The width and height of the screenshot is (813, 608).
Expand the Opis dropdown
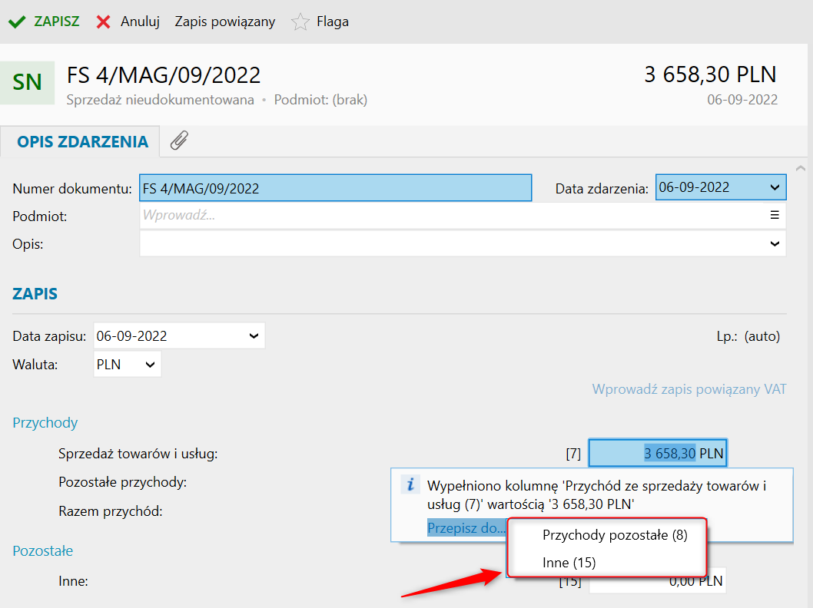pos(775,243)
